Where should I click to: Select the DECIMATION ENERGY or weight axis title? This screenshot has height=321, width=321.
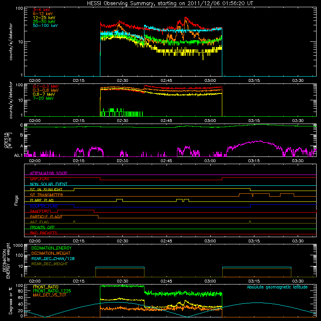click(6, 260)
